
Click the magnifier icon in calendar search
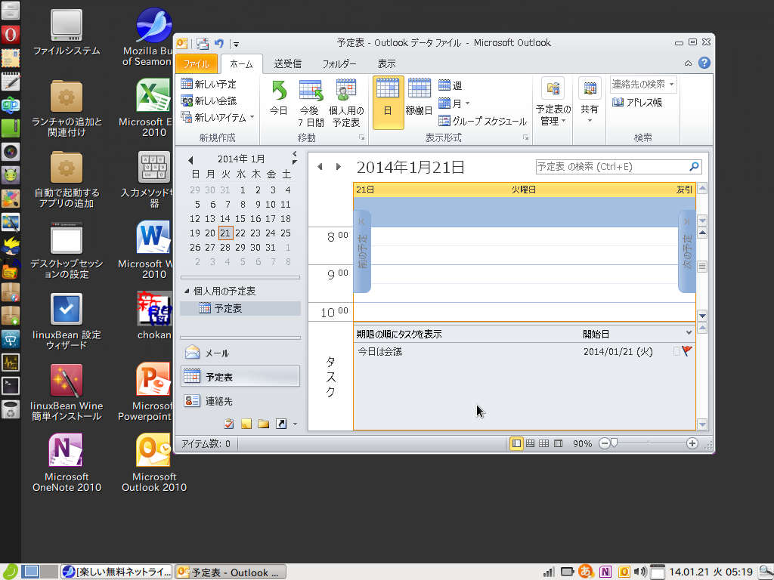pyautogui.click(x=694, y=167)
